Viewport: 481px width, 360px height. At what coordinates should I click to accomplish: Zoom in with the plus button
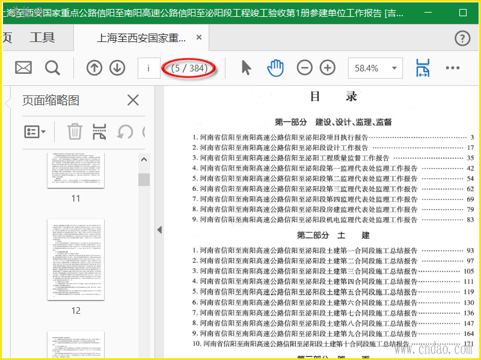(328, 68)
